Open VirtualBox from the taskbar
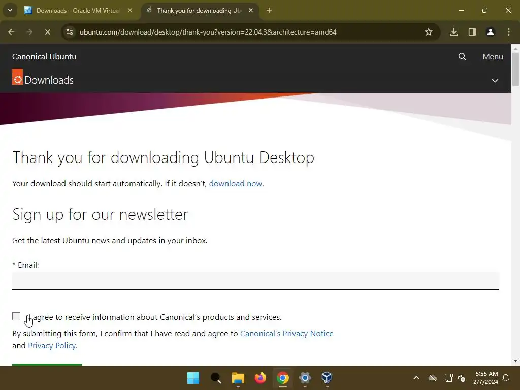The height and width of the screenshot is (390, 520). (x=327, y=378)
